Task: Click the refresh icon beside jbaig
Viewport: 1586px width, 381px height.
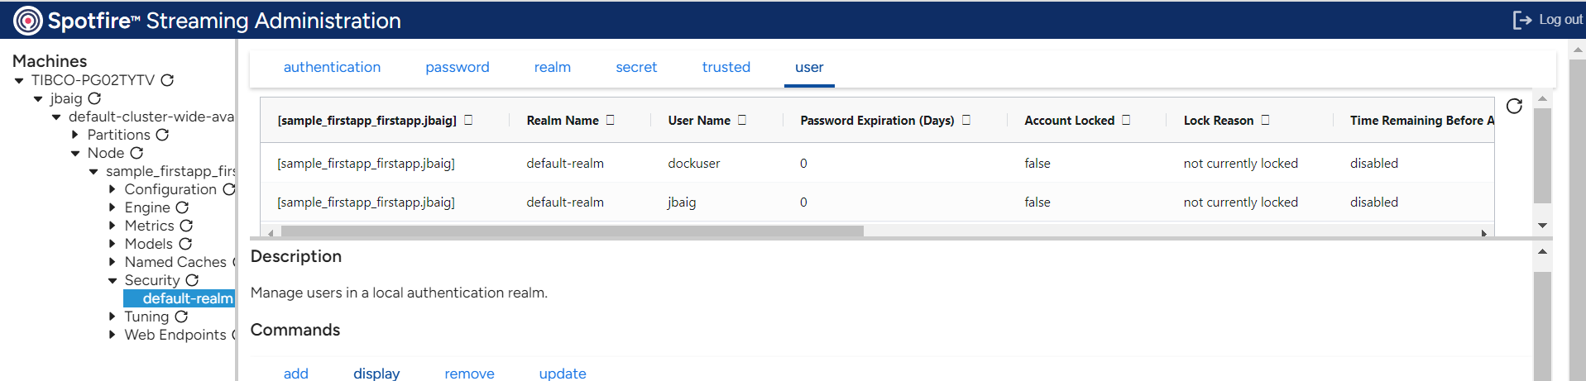Action: (94, 98)
